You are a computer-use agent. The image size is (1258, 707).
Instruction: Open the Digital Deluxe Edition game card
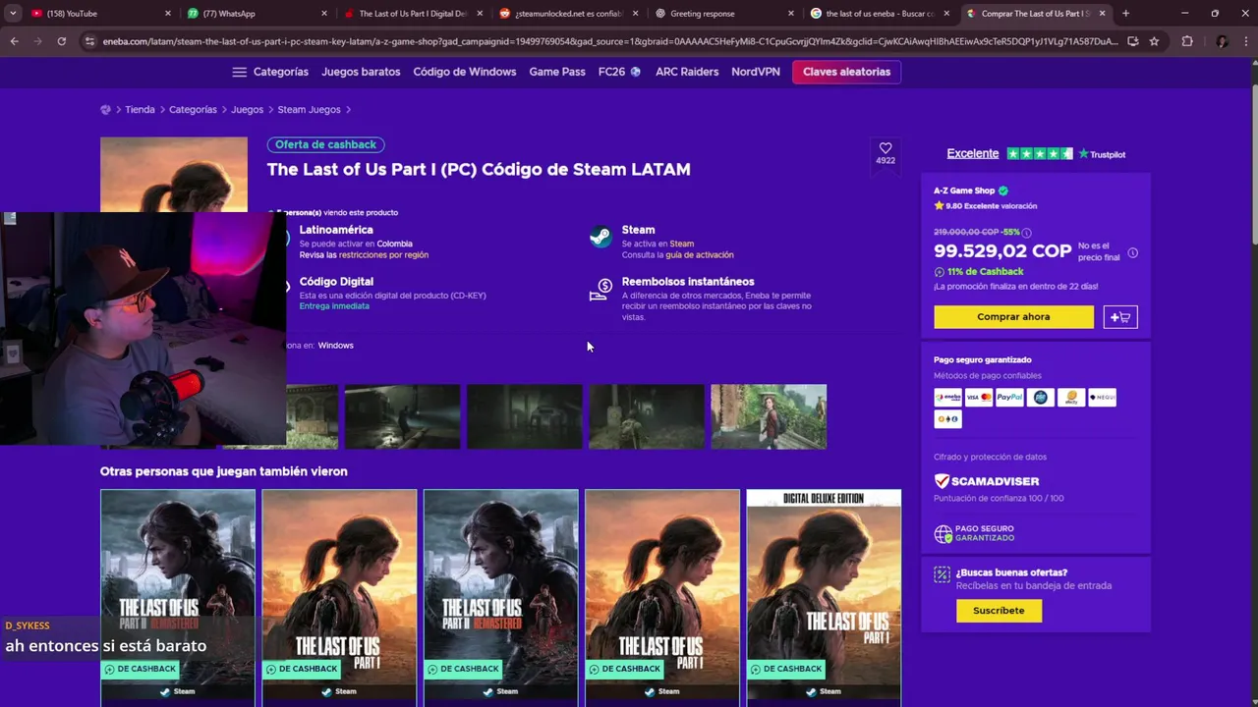tap(824, 597)
